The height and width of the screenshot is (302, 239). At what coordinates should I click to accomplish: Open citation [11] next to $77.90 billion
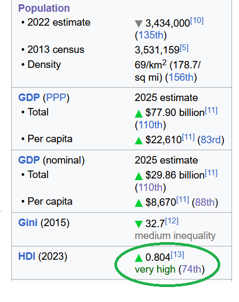click(x=211, y=111)
